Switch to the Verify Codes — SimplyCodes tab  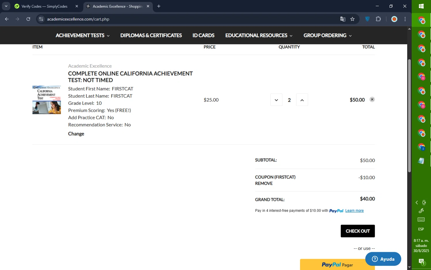45,6
